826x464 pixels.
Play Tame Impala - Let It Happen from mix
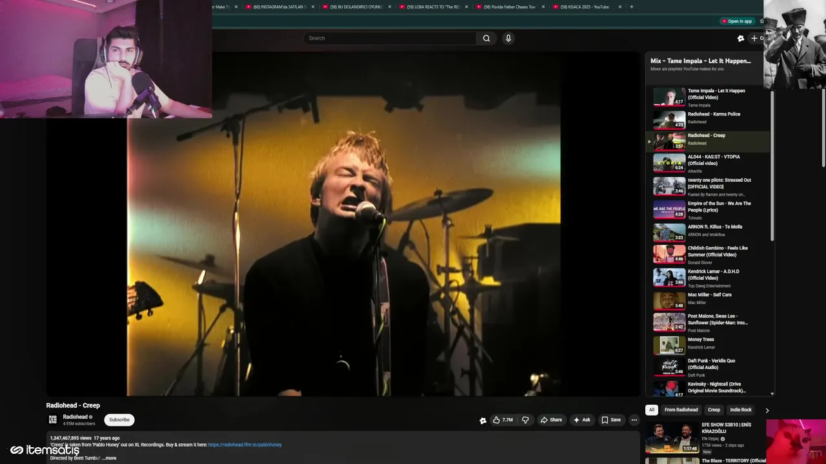point(709,97)
